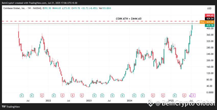Click the 2023 time axis label
The image size is (217, 110).
pyautogui.click(x=89, y=101)
